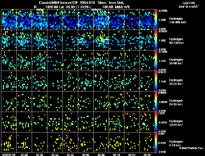Click the Cassini/MIMI Inca mTOF title

pyautogui.click(x=58, y=3)
